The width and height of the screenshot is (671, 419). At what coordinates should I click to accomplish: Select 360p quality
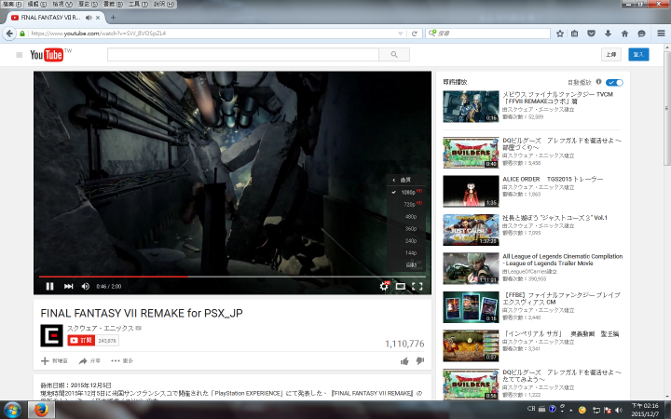[406, 229]
